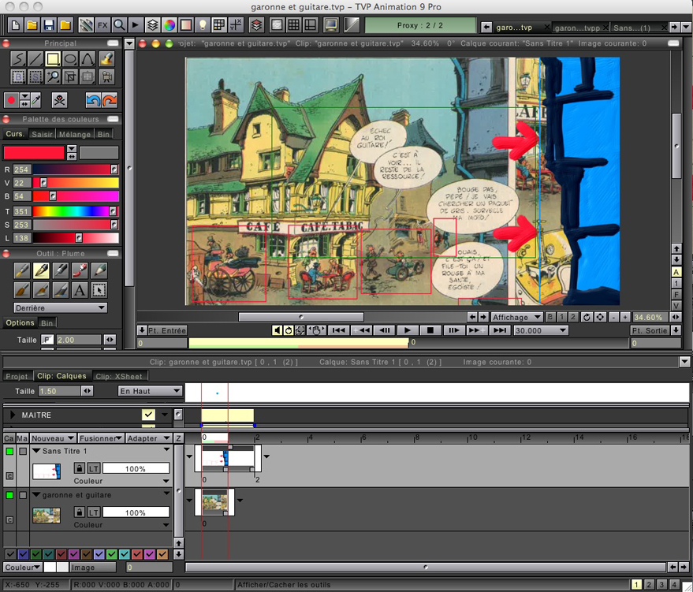Select the ellipse shape tool
693x592 pixels.
coord(70,59)
